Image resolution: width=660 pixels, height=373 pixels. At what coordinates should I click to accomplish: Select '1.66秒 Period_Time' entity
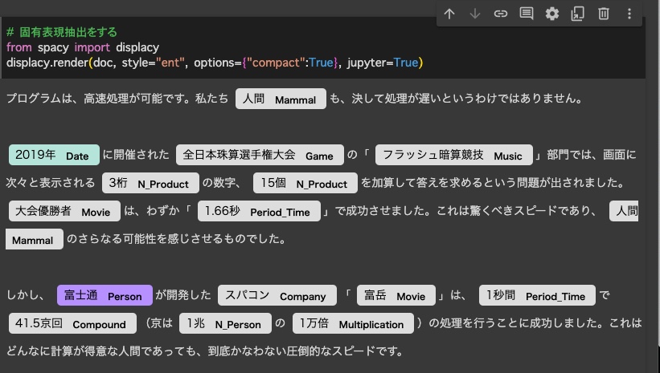point(259,211)
